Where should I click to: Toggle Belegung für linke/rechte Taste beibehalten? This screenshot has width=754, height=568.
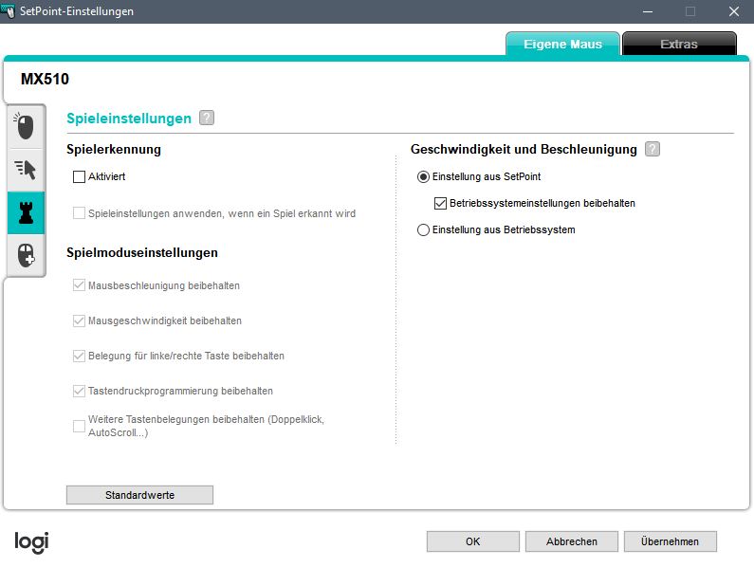79,356
